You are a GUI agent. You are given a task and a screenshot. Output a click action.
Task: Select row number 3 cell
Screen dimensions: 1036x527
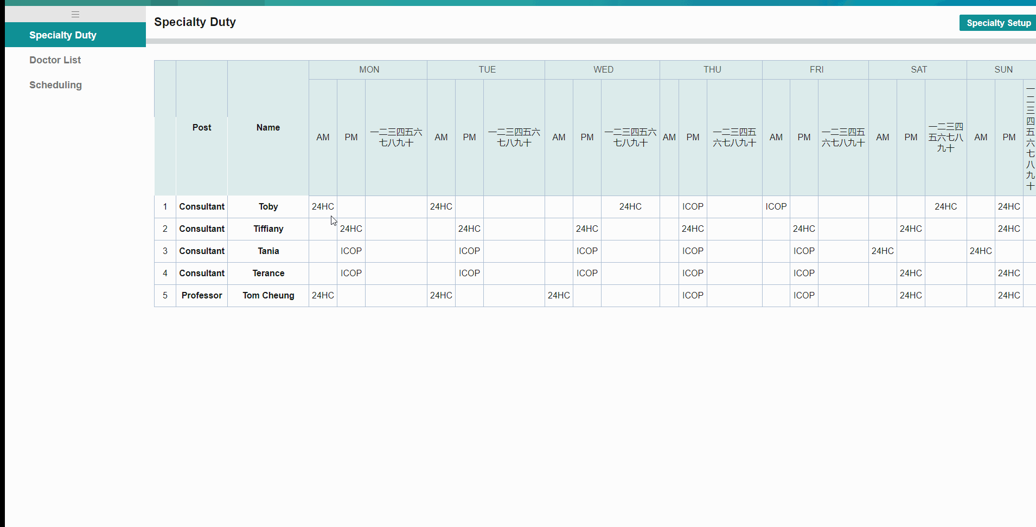[x=165, y=251]
